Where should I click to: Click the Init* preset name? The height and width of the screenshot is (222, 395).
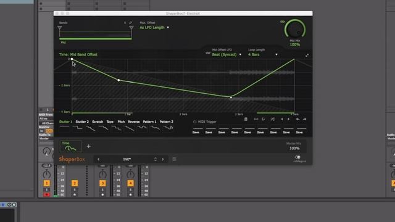pos(127,159)
